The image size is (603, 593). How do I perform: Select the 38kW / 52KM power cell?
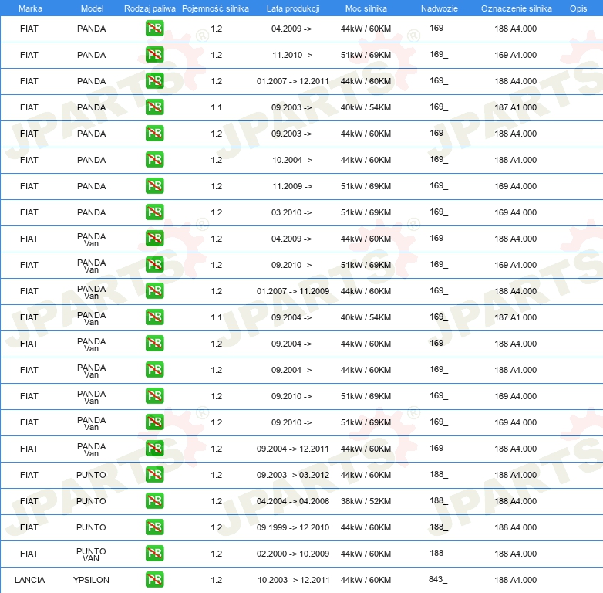tap(366, 501)
